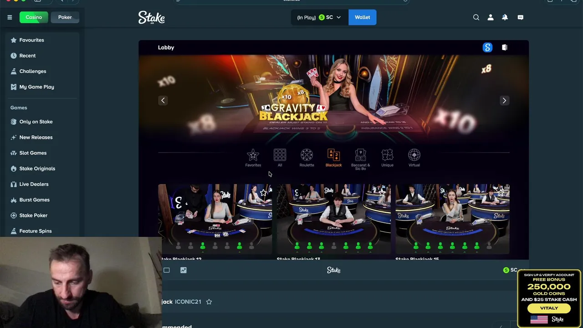
Task: Click the Live Dealers icon
Action: tap(14, 184)
